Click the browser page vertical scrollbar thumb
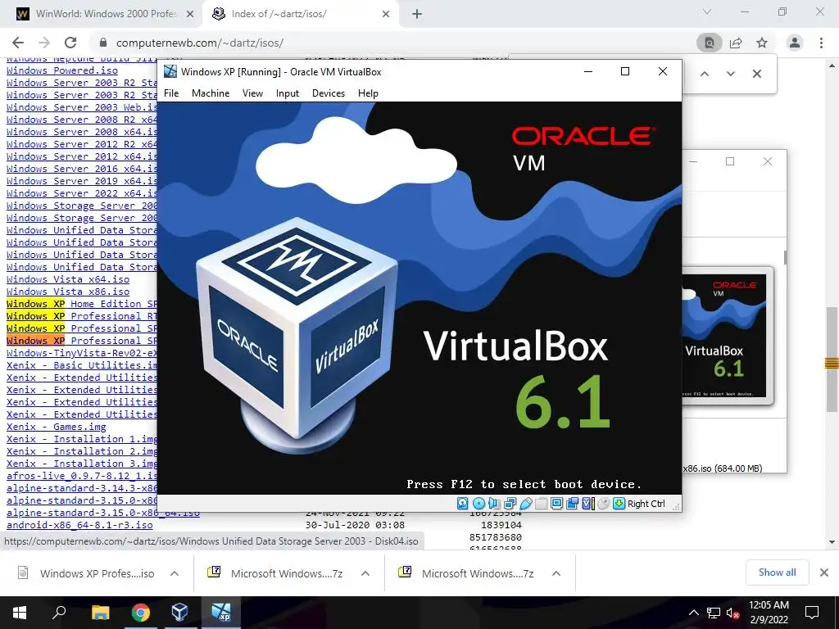The image size is (839, 629). point(832,360)
